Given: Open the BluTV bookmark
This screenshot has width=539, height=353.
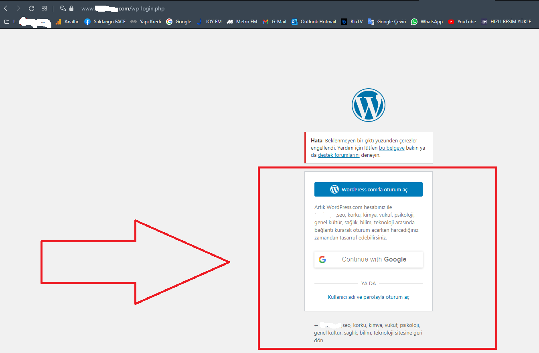Looking at the screenshot, I should click(352, 22).
